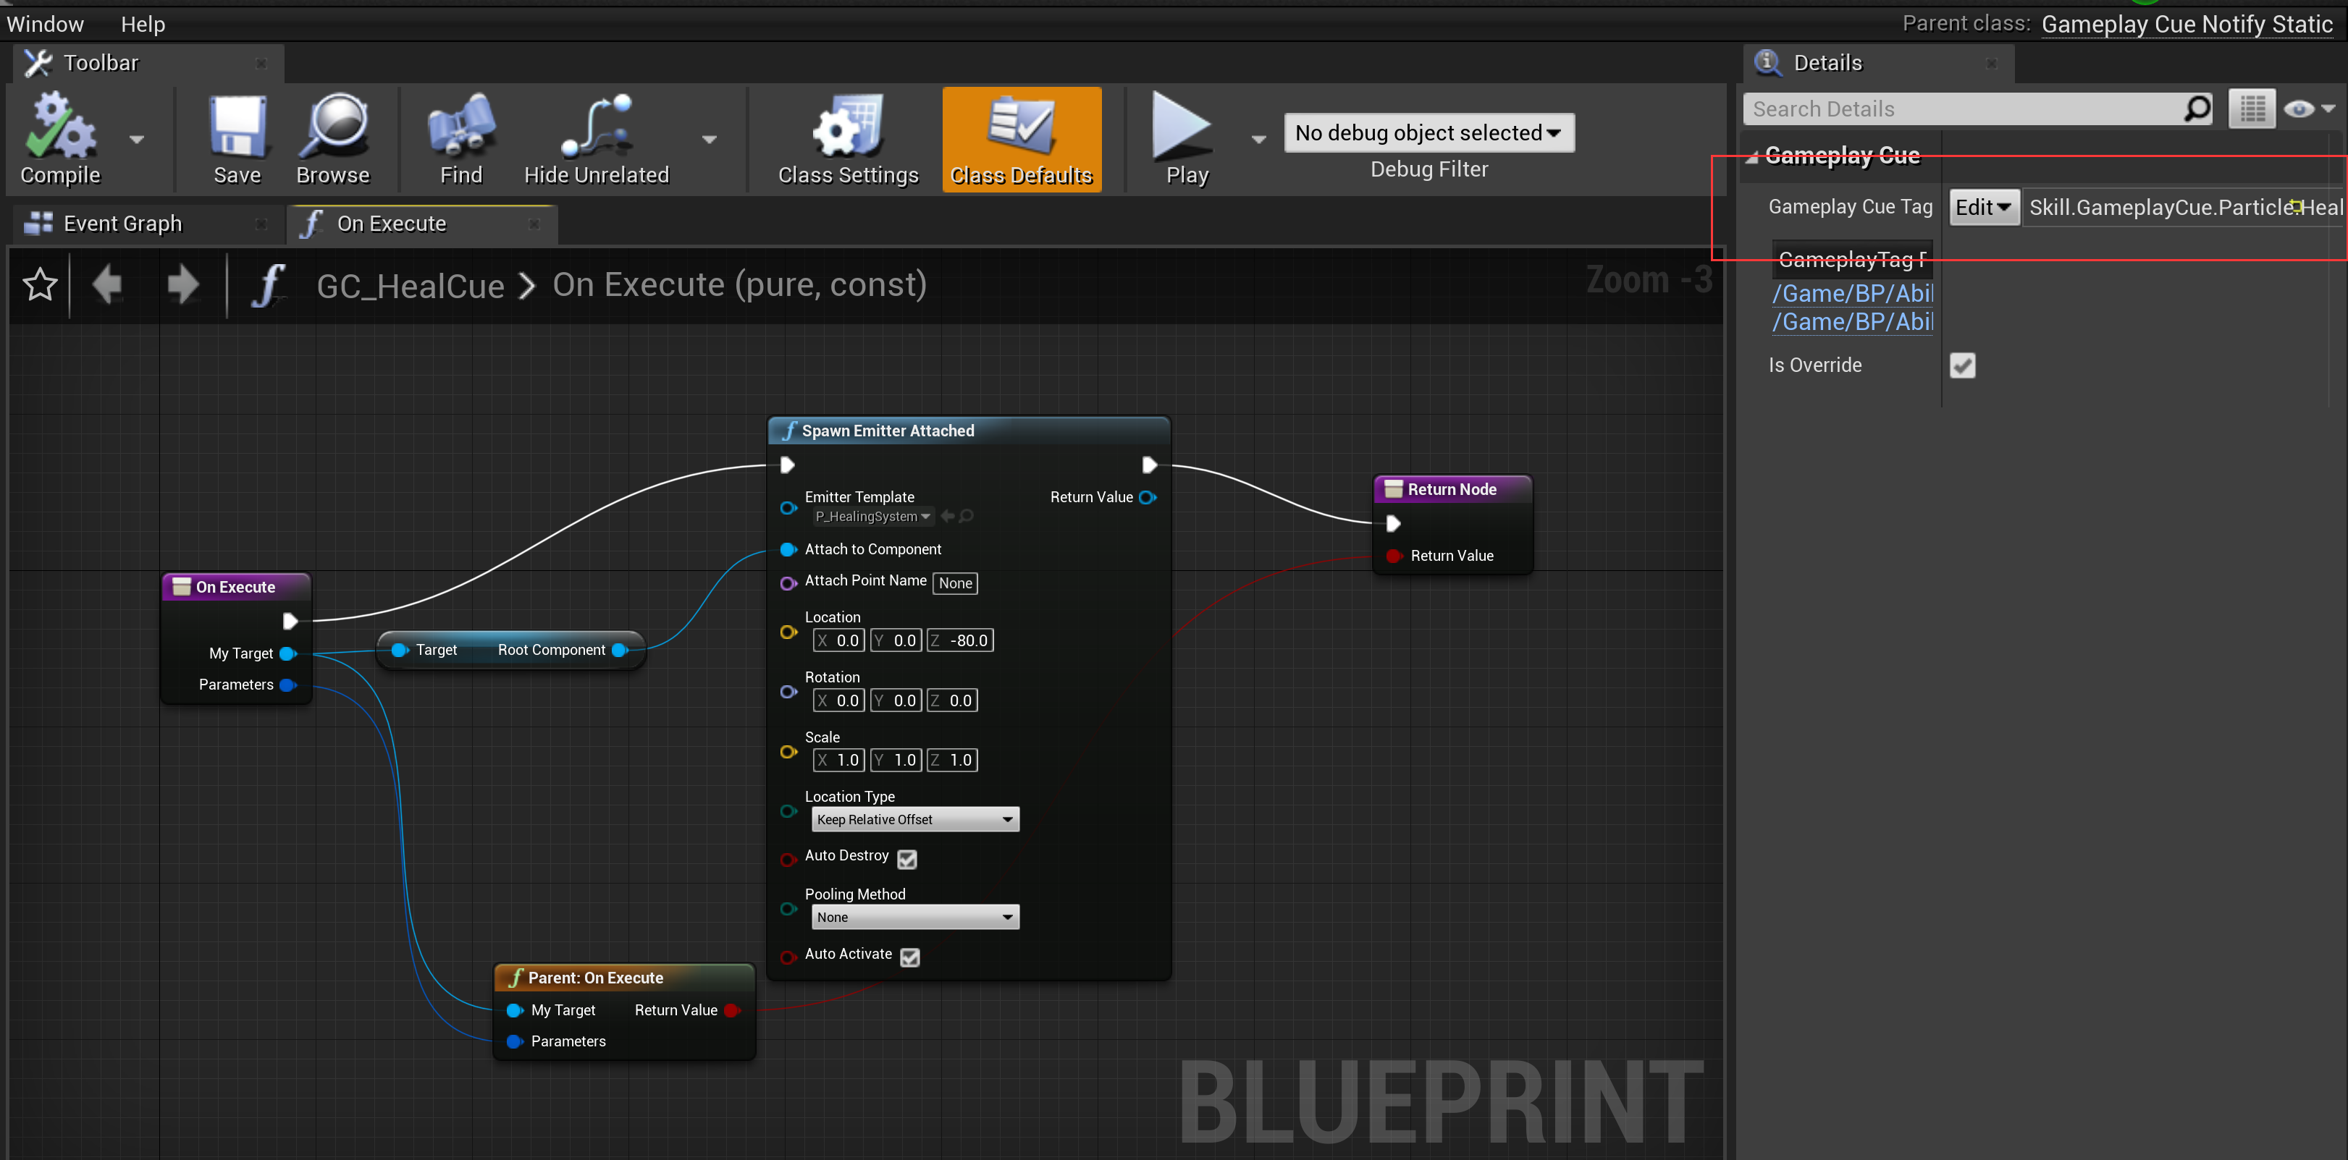The image size is (2348, 1160).
Task: Click the Search Details field
Action: (x=1960, y=108)
